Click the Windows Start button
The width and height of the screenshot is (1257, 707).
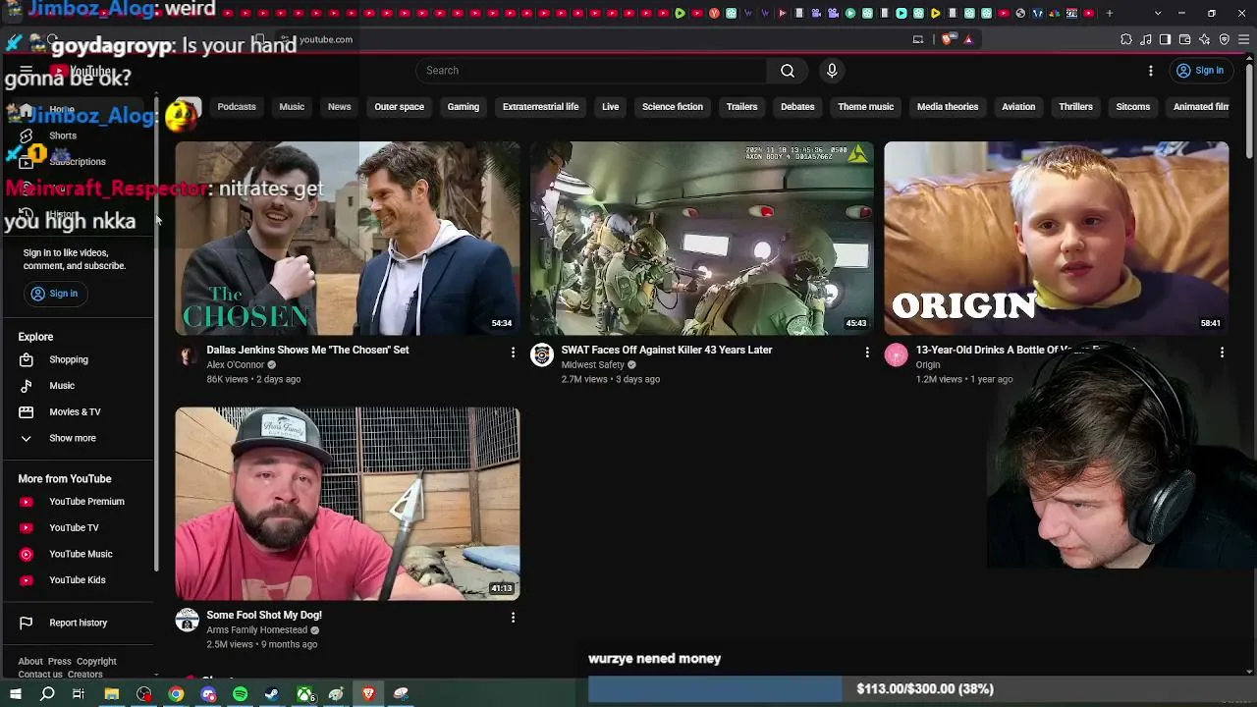pos(16,694)
